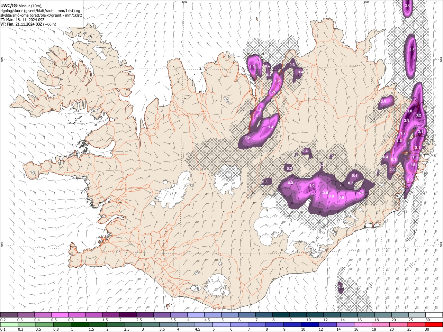The height and width of the screenshot is (332, 443).
Task: Click the 3.1 snowfall value in the east band
Action: pos(421,132)
